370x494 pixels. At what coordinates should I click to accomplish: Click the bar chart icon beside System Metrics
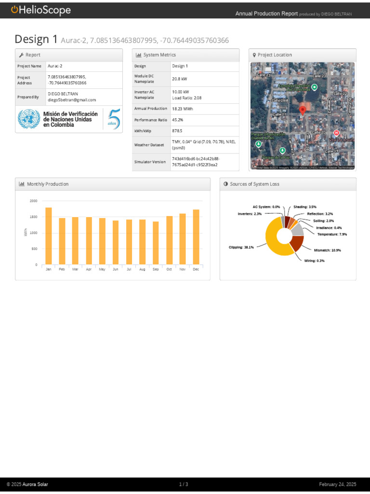pyautogui.click(x=138, y=55)
